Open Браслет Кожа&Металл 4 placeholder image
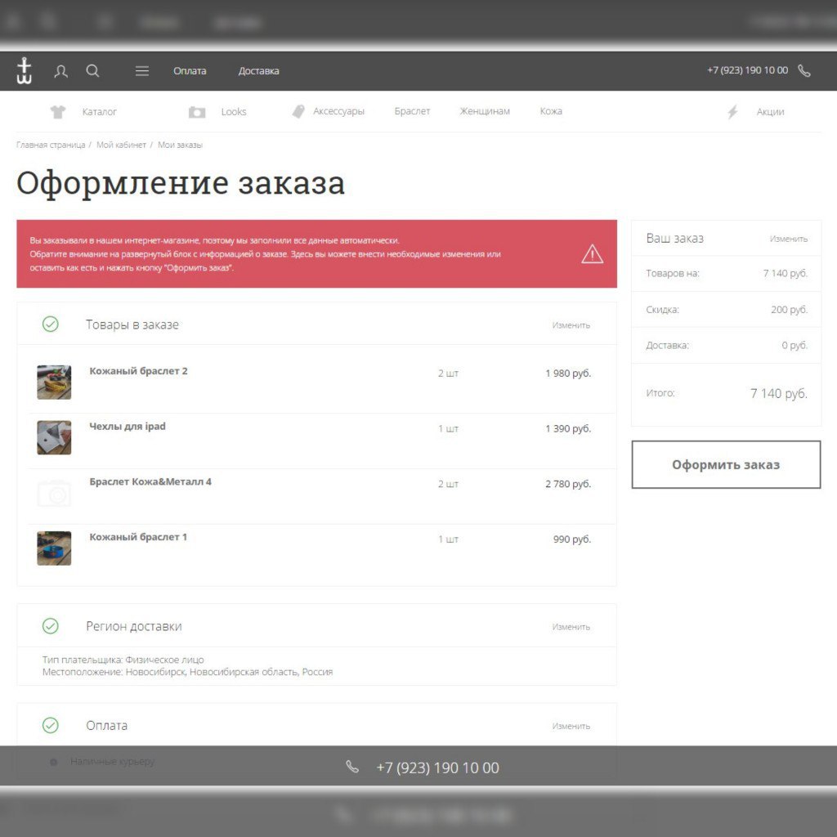Screen dimensions: 837x837 tap(54, 493)
